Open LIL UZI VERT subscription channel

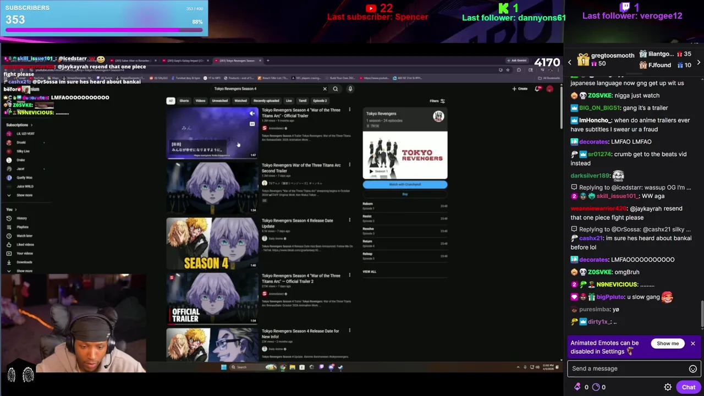(x=25, y=134)
